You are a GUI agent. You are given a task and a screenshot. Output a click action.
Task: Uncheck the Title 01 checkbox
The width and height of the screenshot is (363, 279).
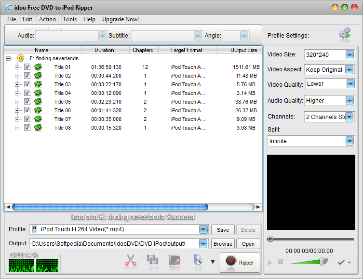click(x=27, y=67)
